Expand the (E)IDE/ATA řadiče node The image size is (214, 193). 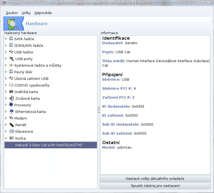click(x=6, y=45)
